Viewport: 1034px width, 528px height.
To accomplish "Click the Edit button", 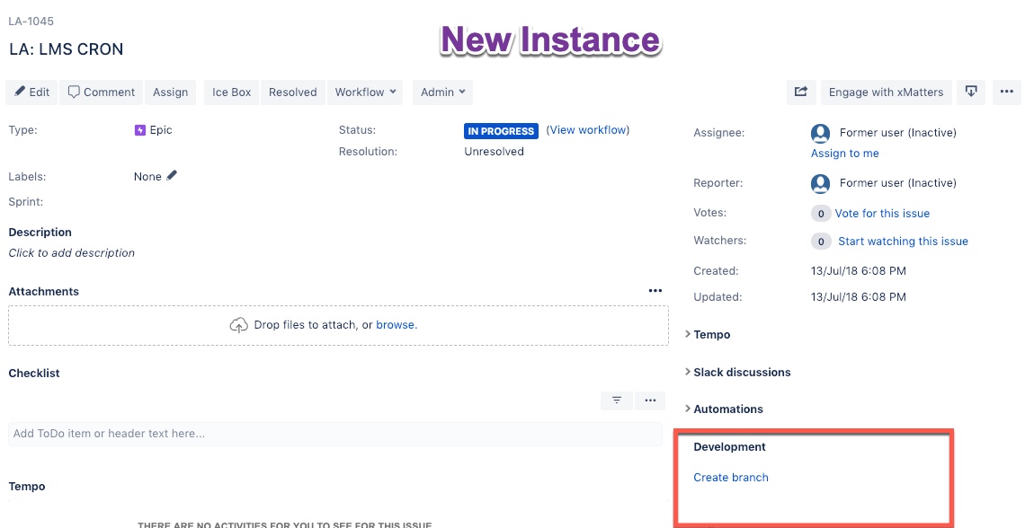I will [31, 92].
